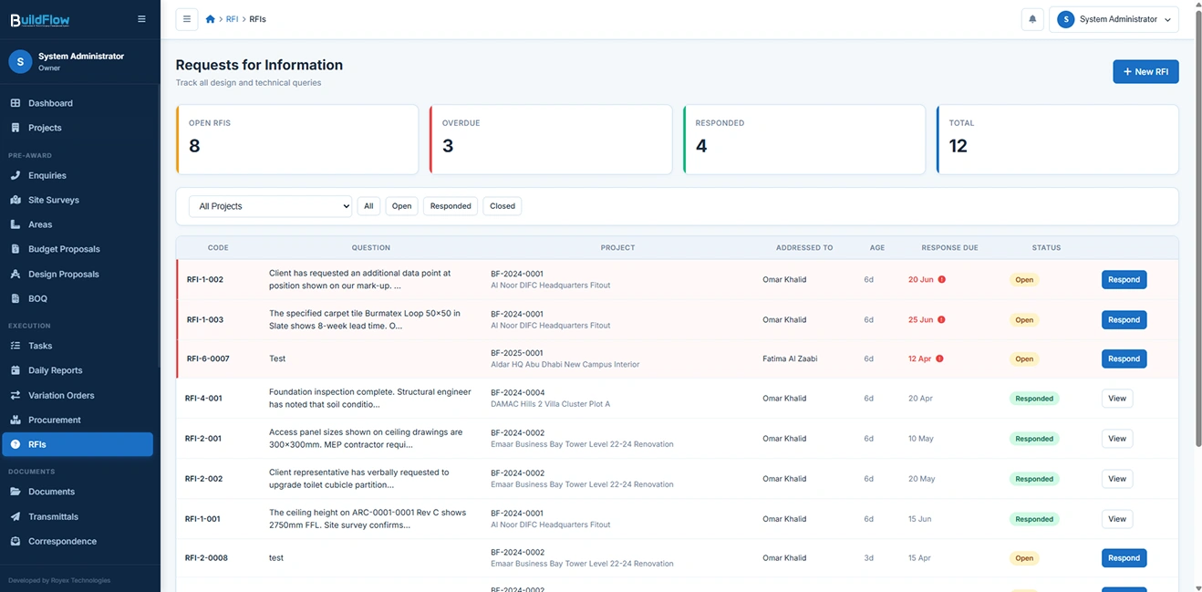This screenshot has width=1202, height=592.
Task: Click the New RFI button
Action: pos(1145,71)
